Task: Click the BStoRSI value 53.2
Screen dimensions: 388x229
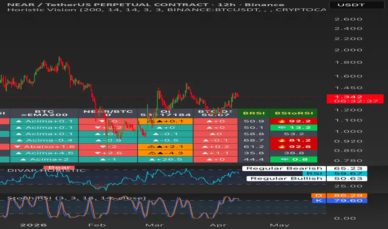Action: (x=294, y=134)
